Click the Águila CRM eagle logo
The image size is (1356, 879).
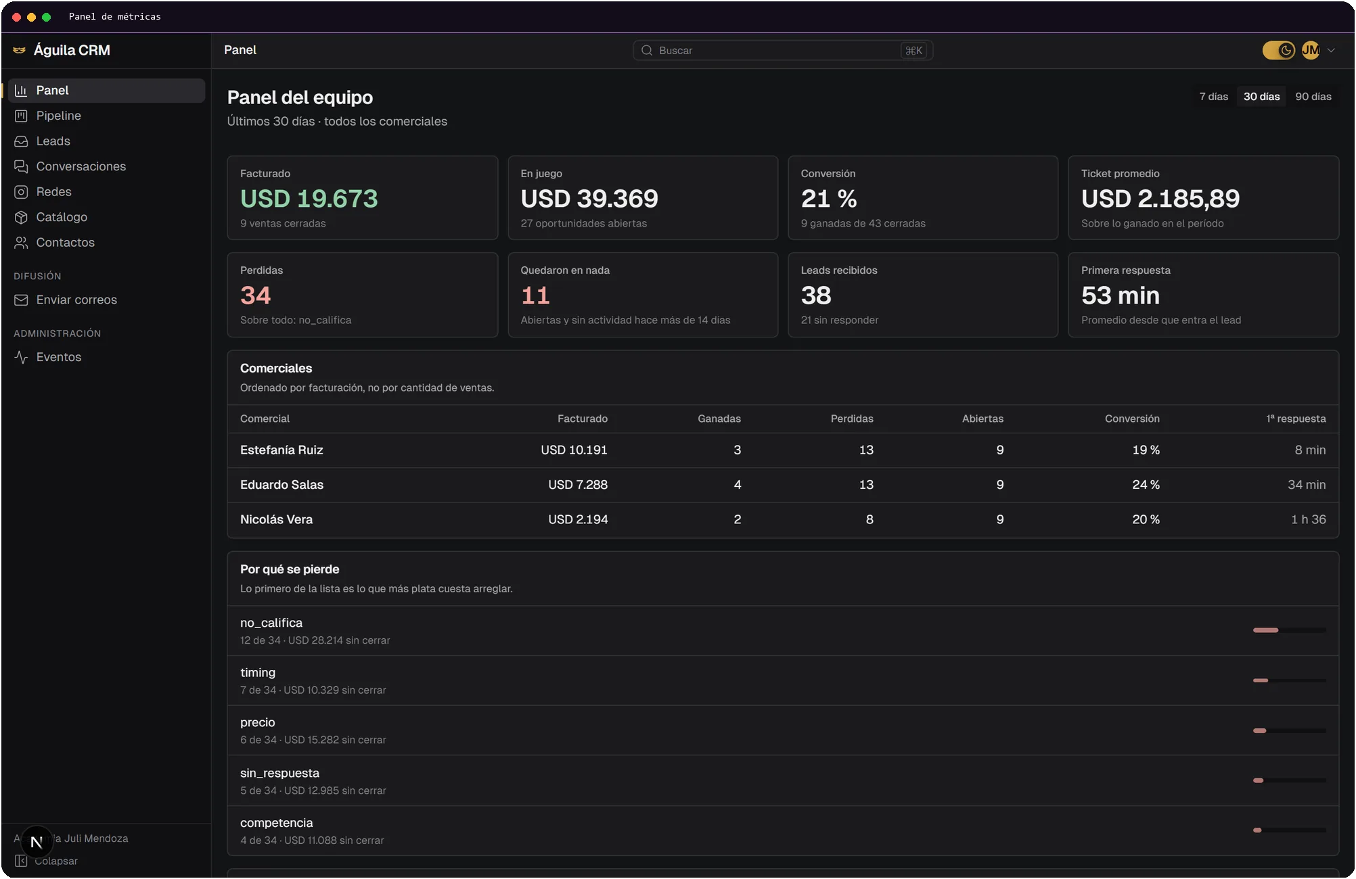point(20,50)
